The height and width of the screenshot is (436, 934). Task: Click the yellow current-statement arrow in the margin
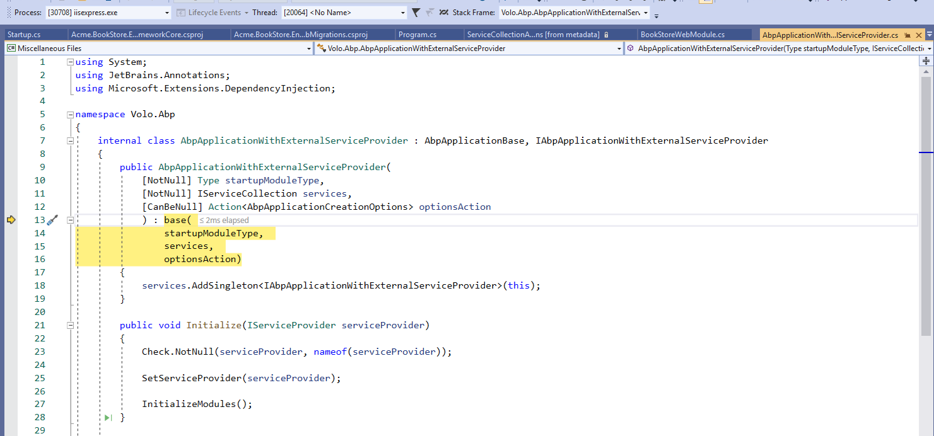11,220
